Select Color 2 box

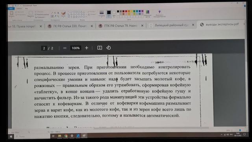coord(114,14)
